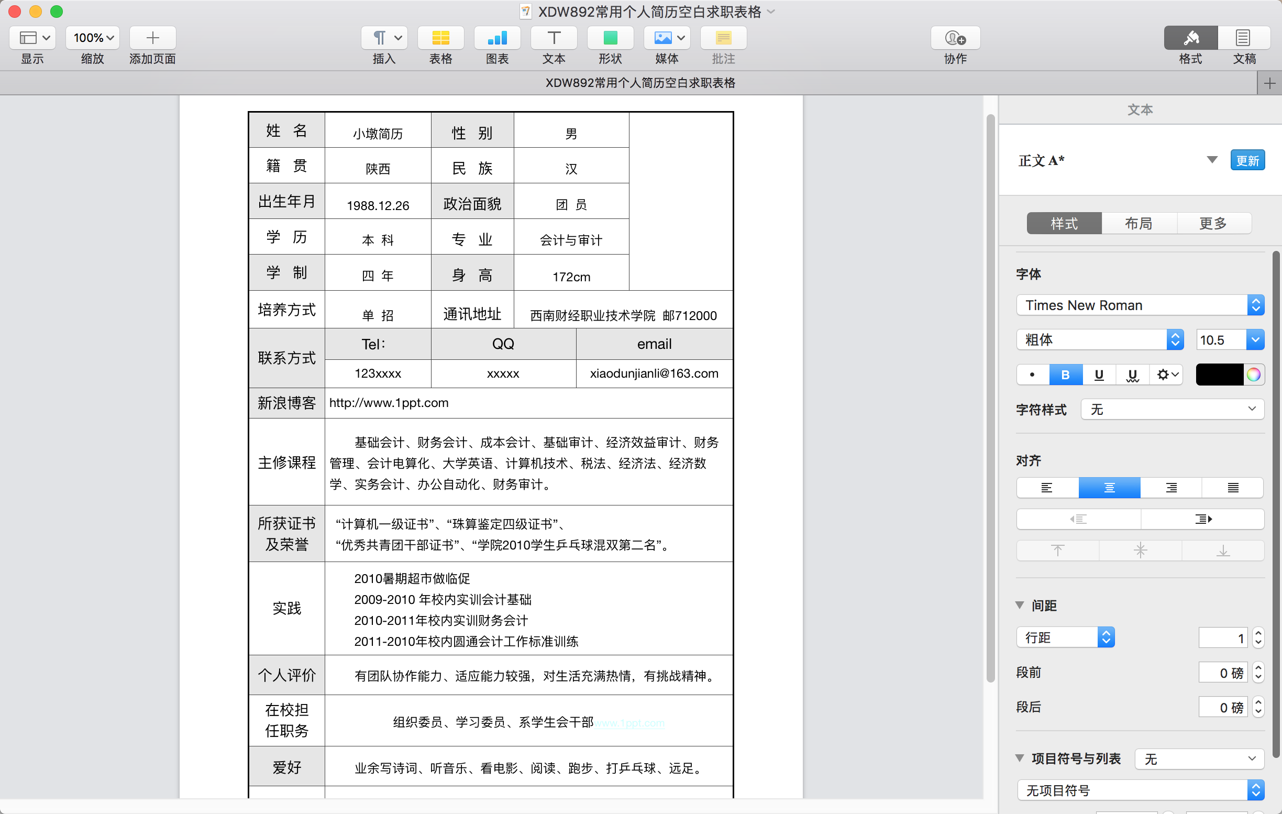The image size is (1282, 814).
Task: Open the color wheel picker
Action: click(1253, 375)
